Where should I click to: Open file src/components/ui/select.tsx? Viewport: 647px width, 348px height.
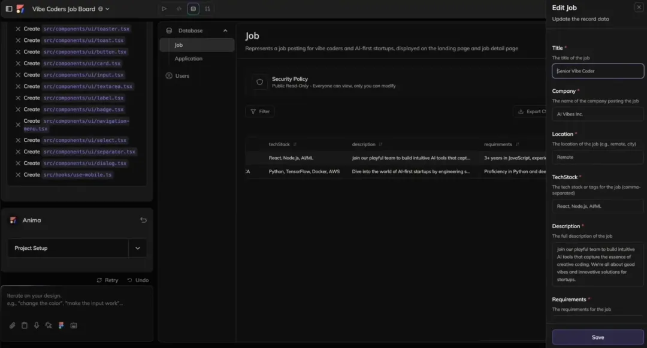[x=85, y=140]
